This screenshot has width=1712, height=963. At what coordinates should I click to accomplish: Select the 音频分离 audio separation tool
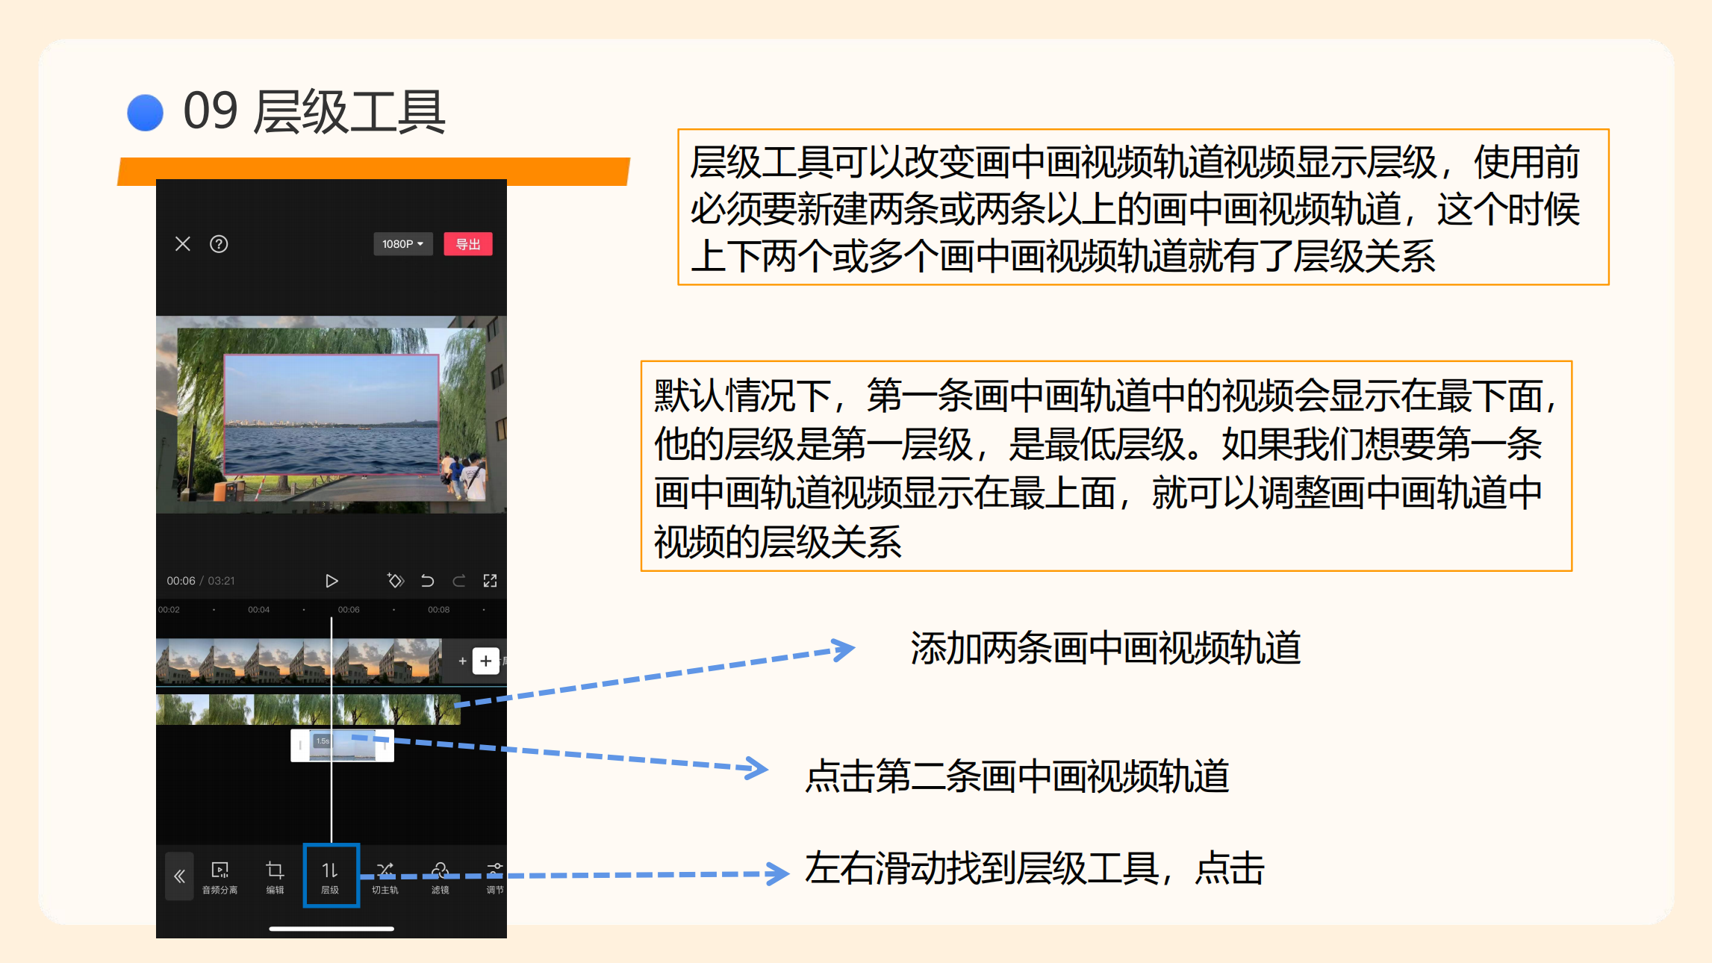pyautogui.click(x=220, y=878)
